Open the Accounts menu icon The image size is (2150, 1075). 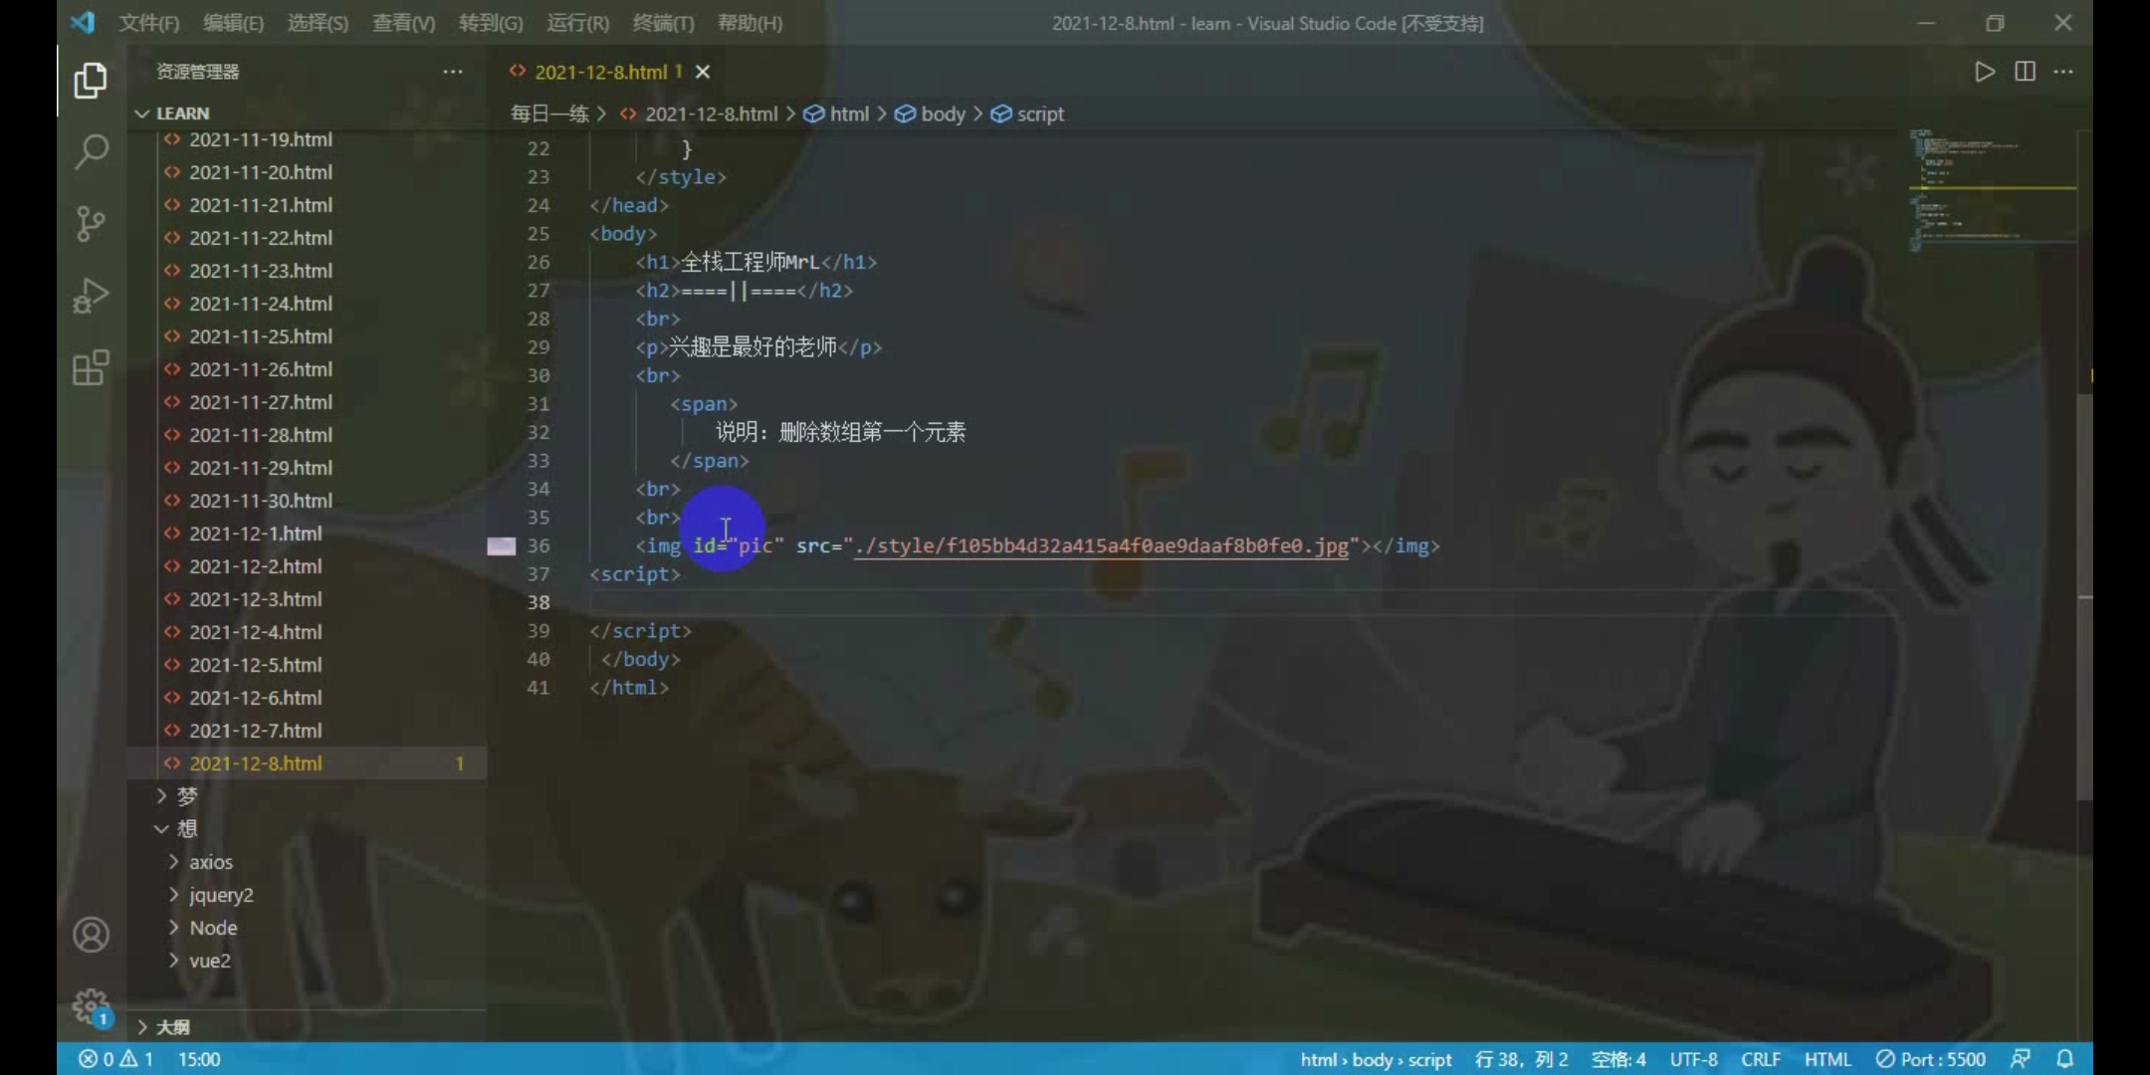tap(91, 935)
